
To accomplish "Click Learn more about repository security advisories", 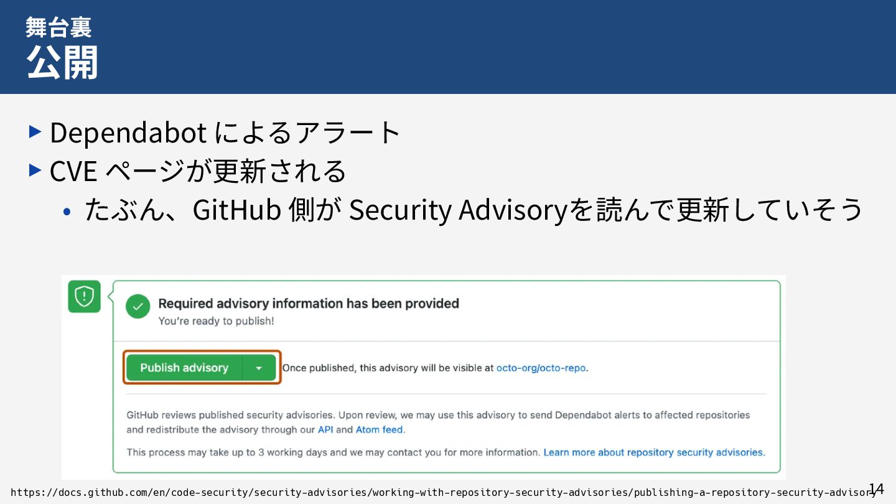I will pos(654,452).
